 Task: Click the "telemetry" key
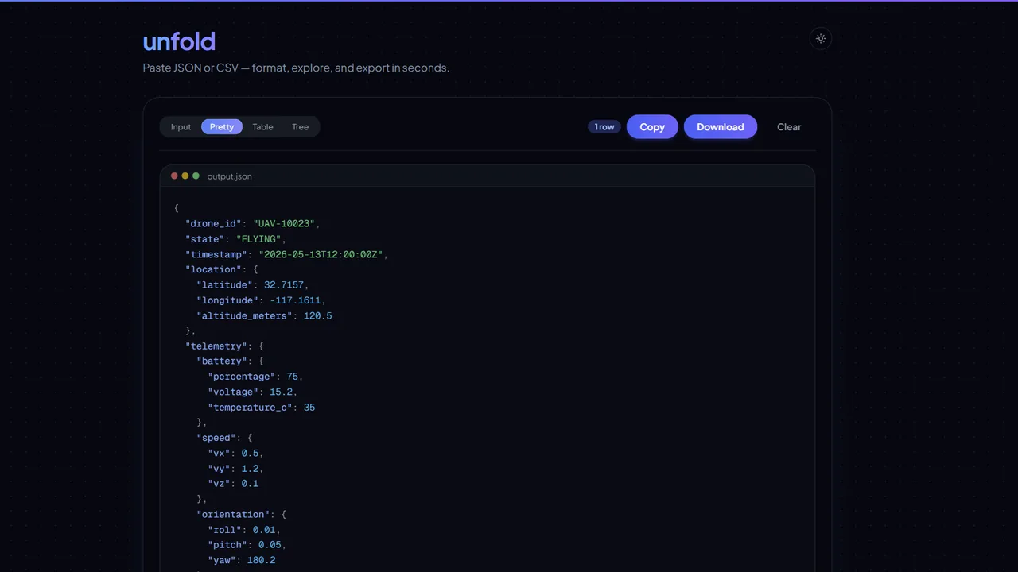coord(216,346)
